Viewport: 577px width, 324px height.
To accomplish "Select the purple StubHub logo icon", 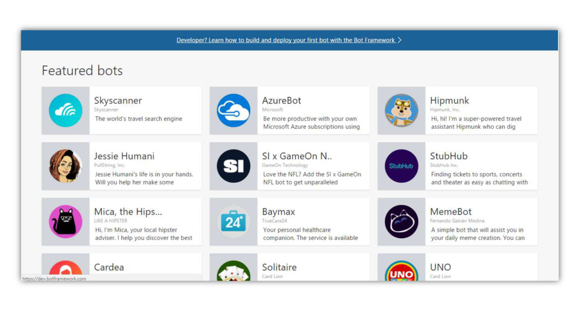I will click(x=401, y=166).
